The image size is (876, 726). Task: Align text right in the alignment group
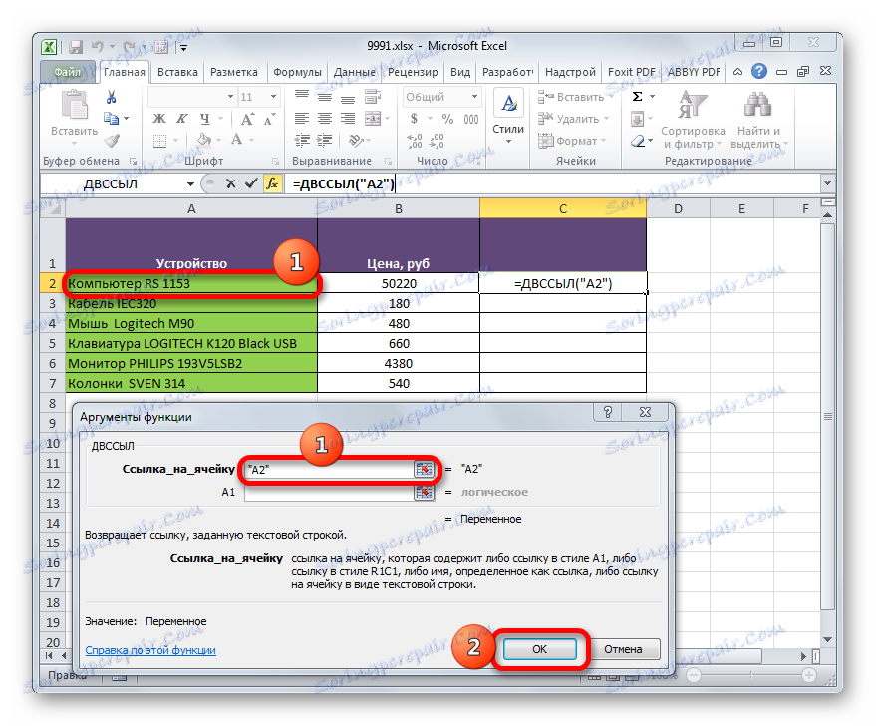click(x=348, y=119)
